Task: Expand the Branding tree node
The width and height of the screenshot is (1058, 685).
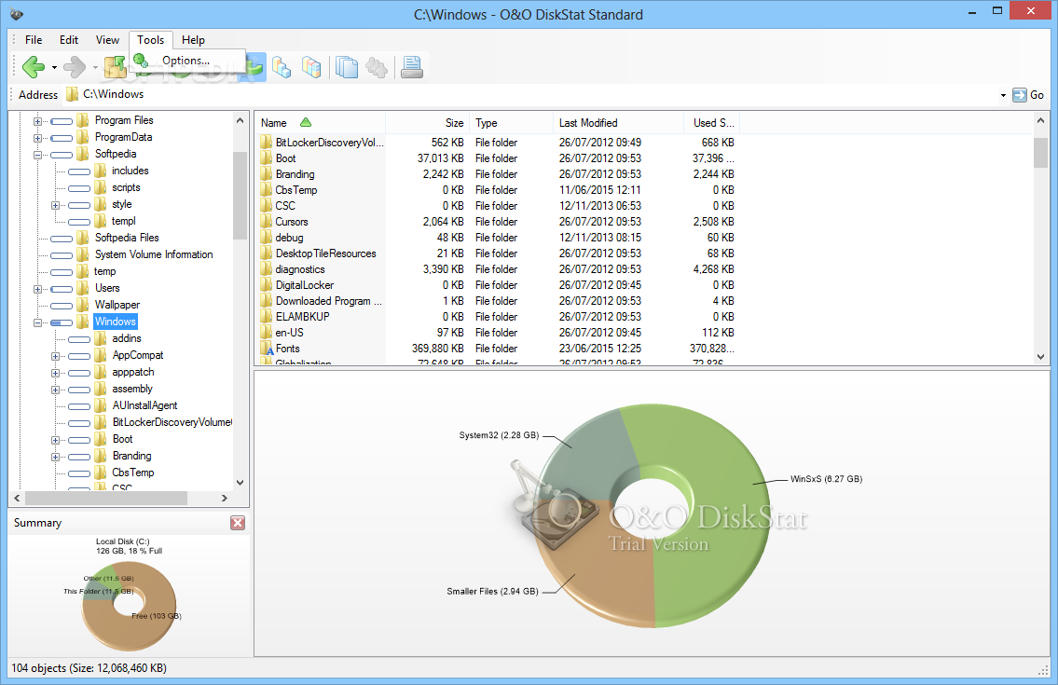Action: pos(55,457)
